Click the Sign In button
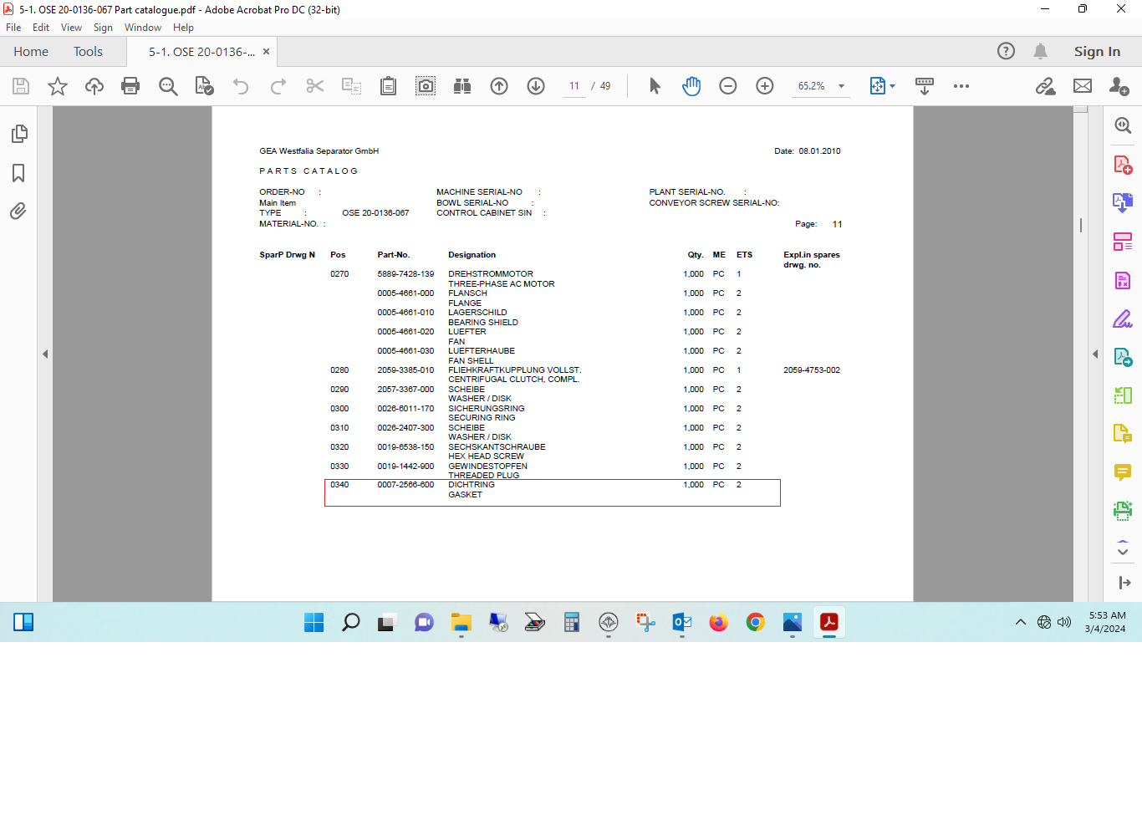 (x=1097, y=52)
